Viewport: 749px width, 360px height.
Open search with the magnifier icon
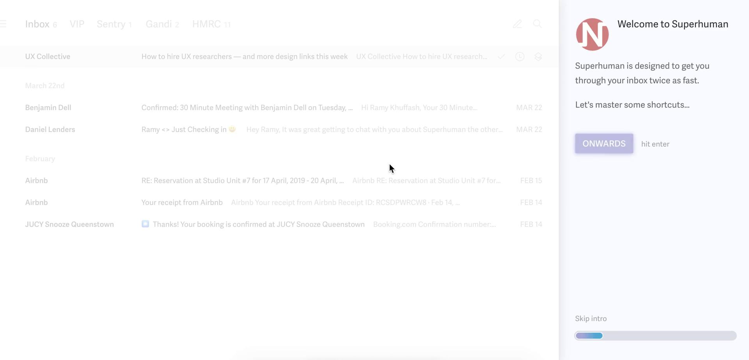[538, 24]
